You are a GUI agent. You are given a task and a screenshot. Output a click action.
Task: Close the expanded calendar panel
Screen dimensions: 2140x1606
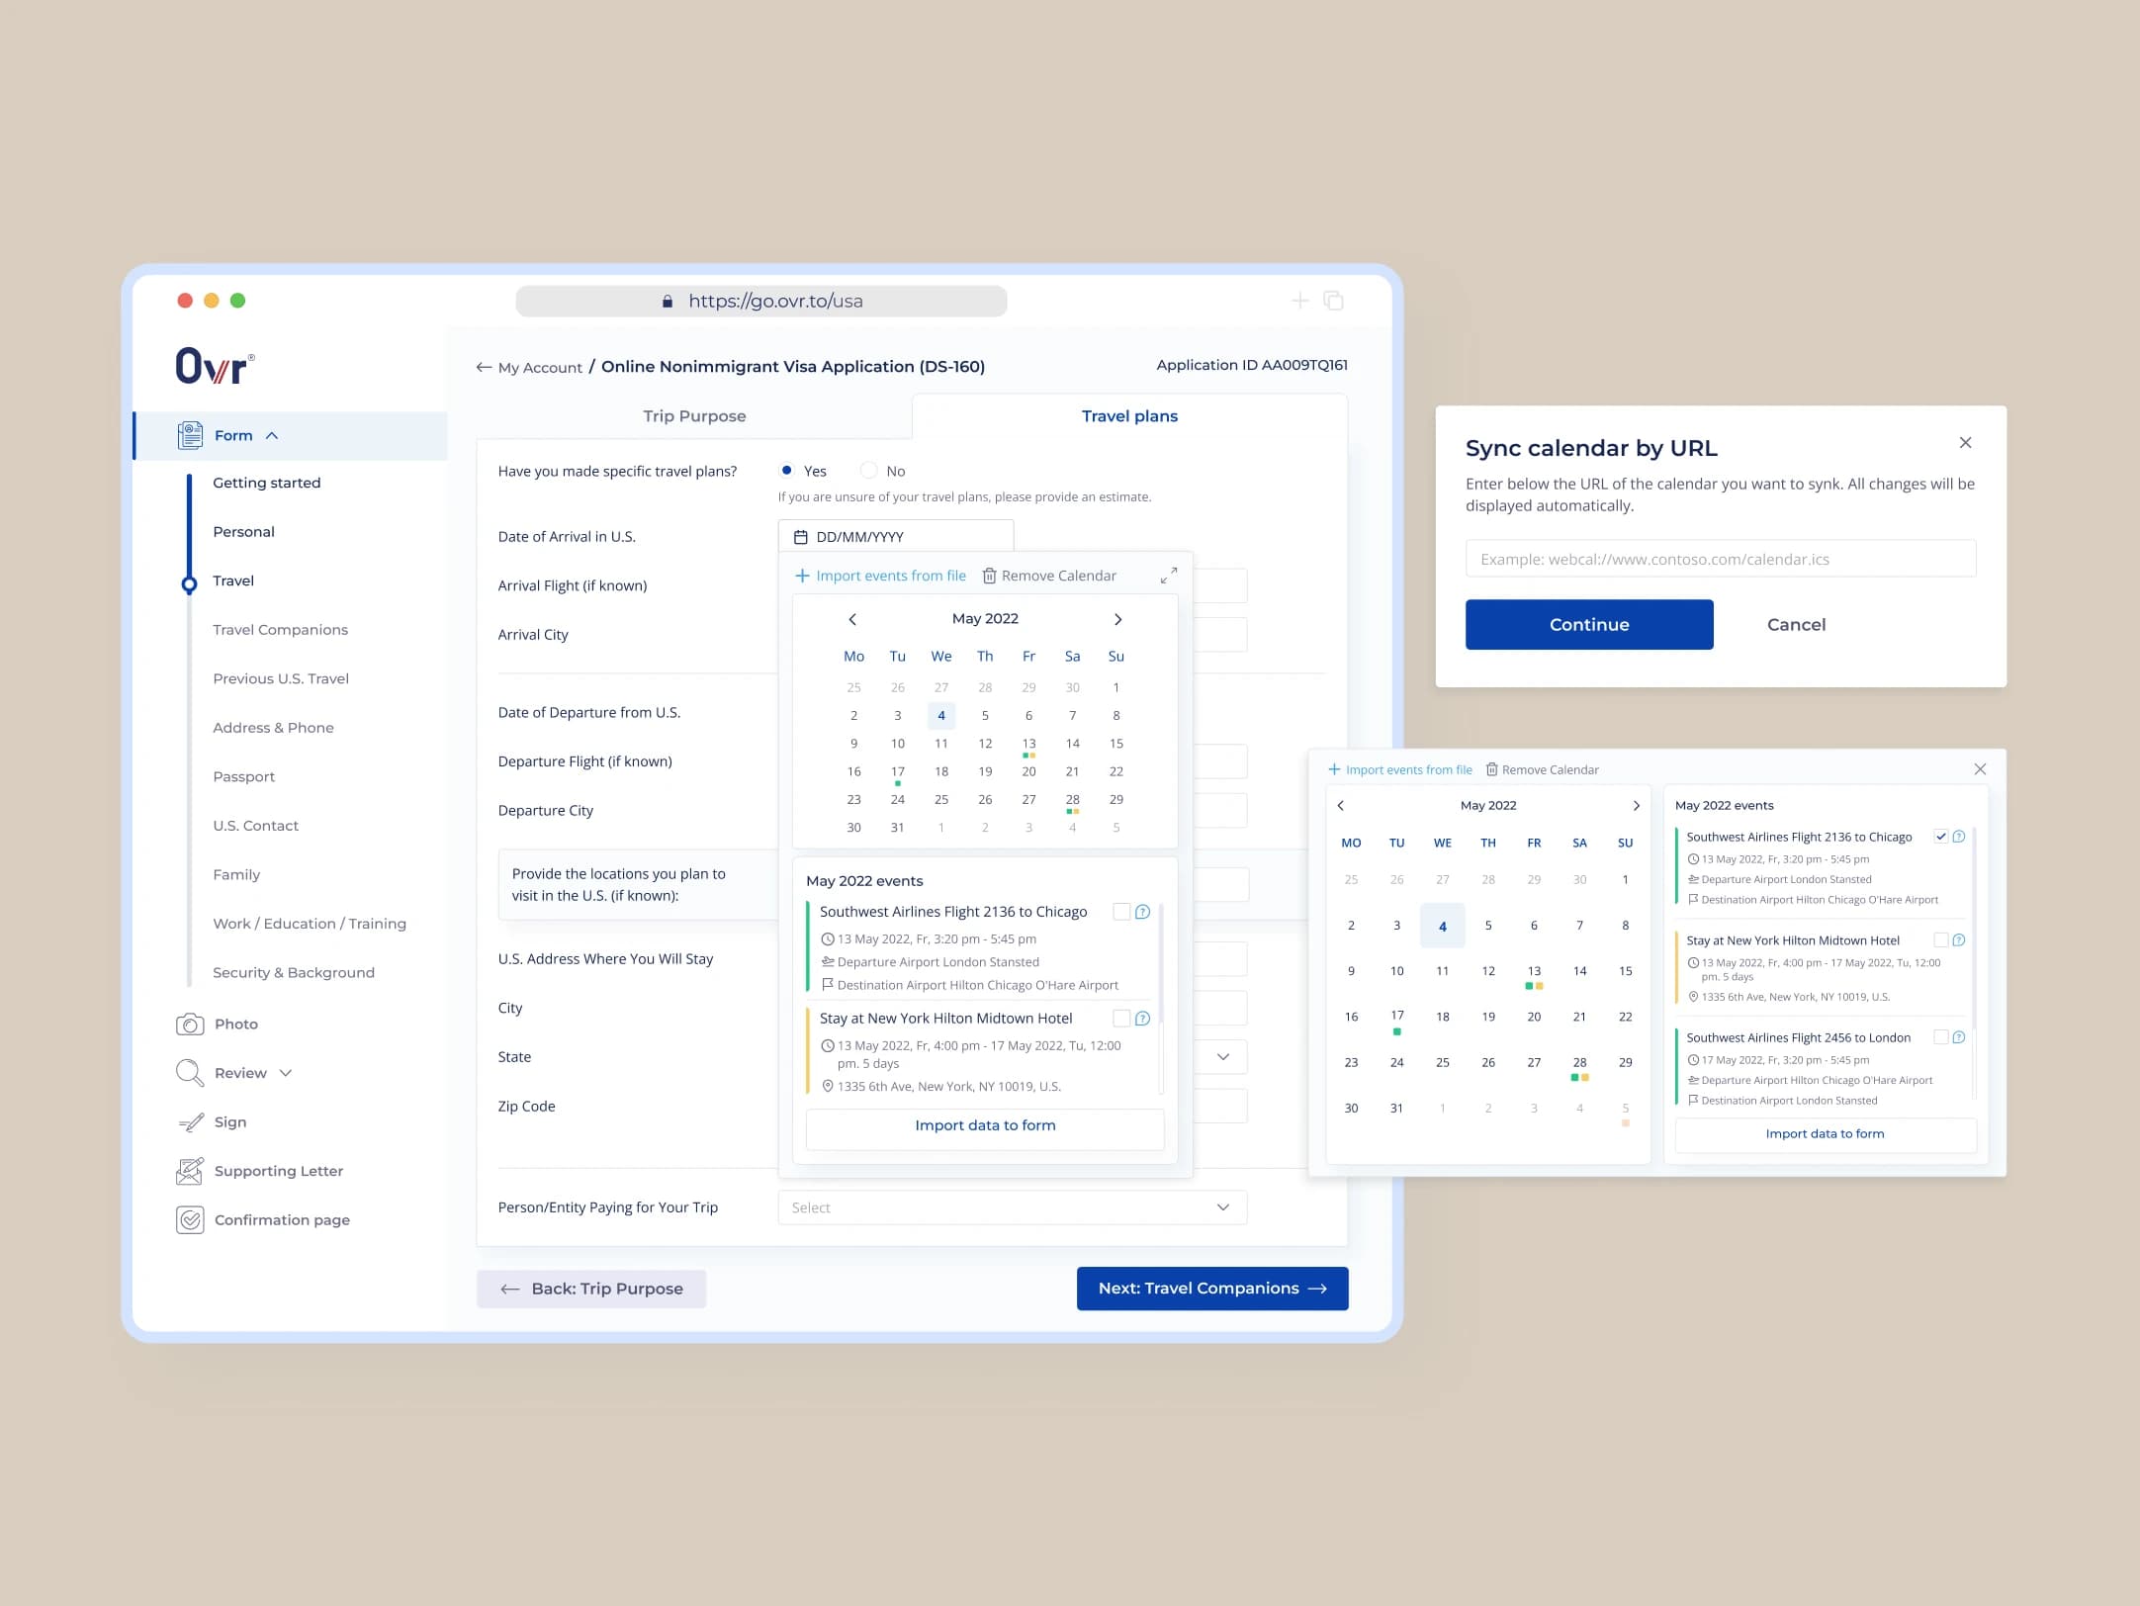(1980, 769)
